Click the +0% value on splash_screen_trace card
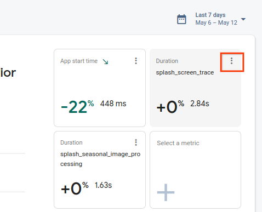 click(170, 107)
